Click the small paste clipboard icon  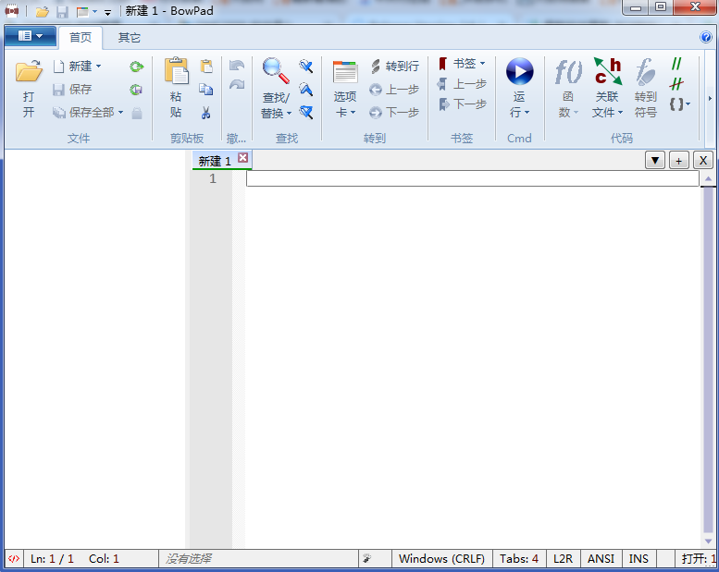[x=206, y=67]
